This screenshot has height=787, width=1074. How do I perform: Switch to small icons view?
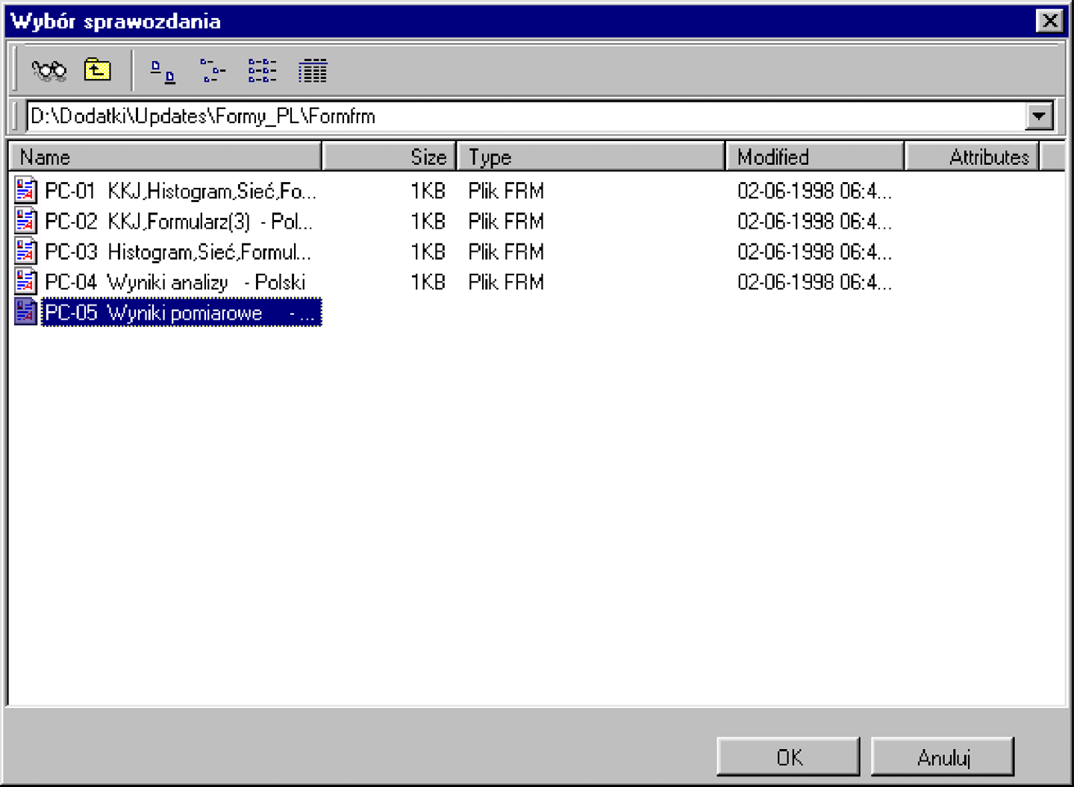212,71
